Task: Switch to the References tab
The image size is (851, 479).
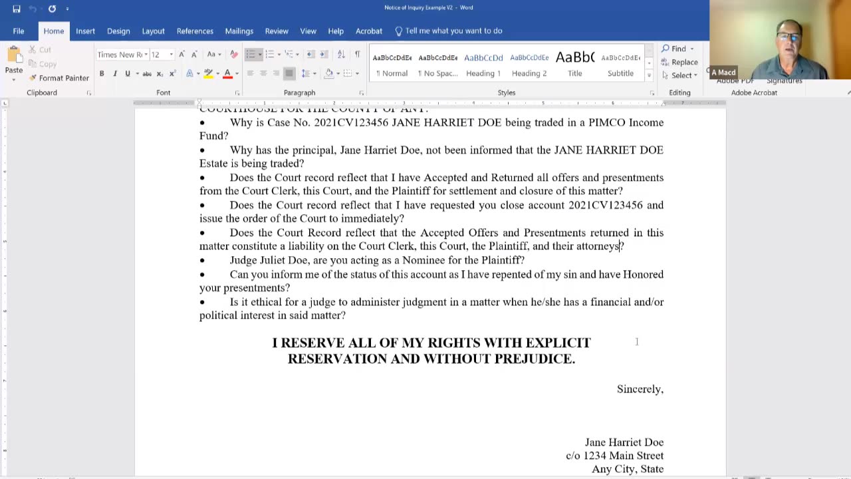Action: 195,31
